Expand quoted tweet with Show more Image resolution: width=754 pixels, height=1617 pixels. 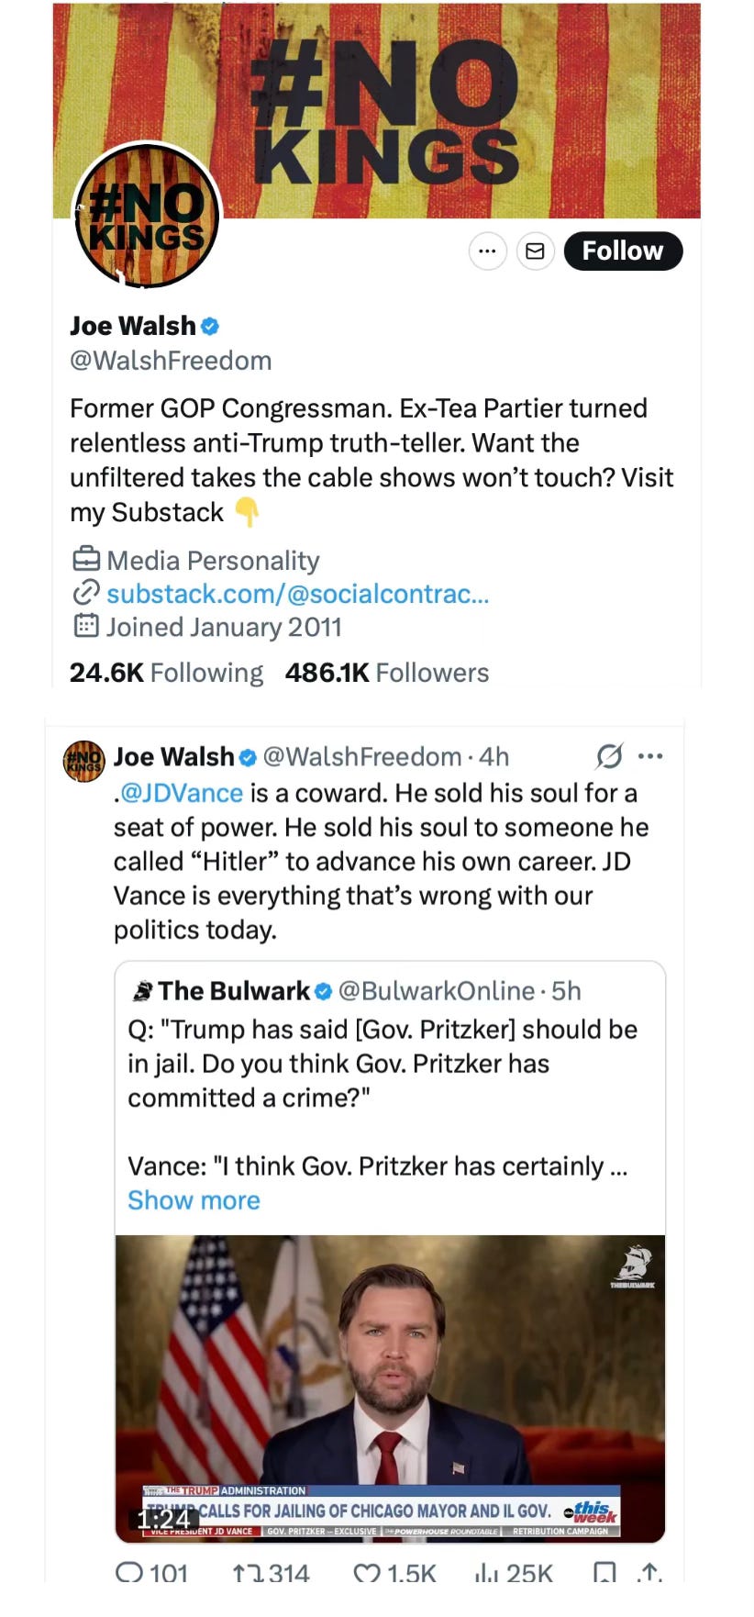[194, 1200]
